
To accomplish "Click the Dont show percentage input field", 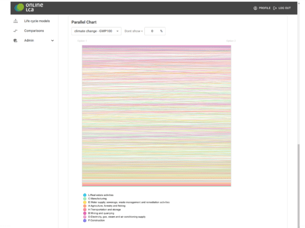I will [155, 31].
